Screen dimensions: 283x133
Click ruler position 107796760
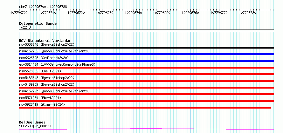point(190,13)
